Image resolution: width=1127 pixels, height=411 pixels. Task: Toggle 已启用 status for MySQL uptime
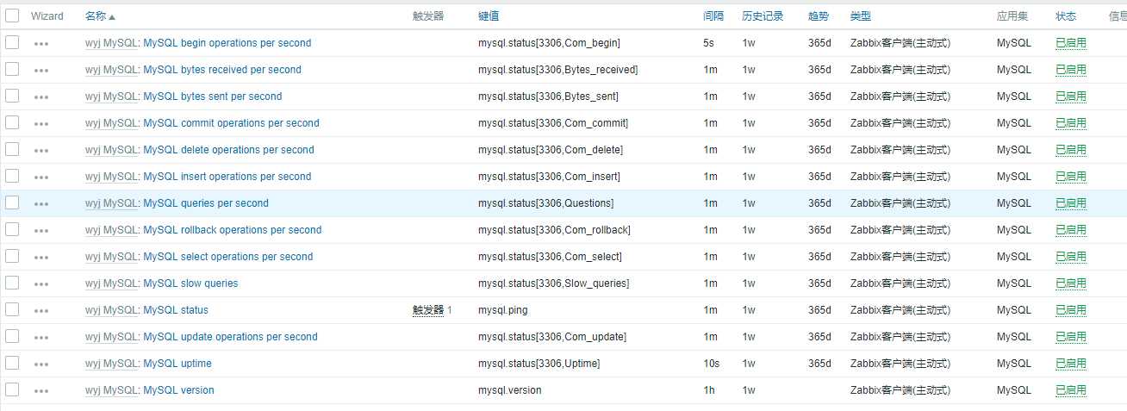1071,364
